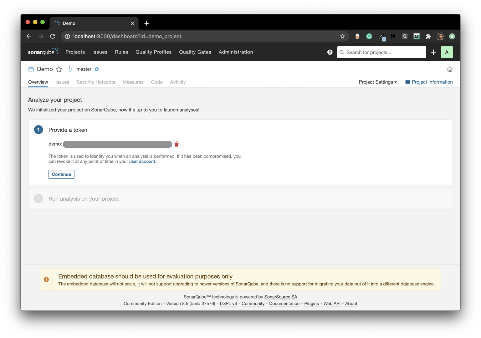This screenshot has height=338, width=481.
Task: Click the branch icon beside master
Action: 70,69
